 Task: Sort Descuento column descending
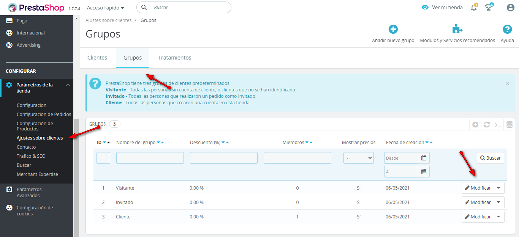223,143
